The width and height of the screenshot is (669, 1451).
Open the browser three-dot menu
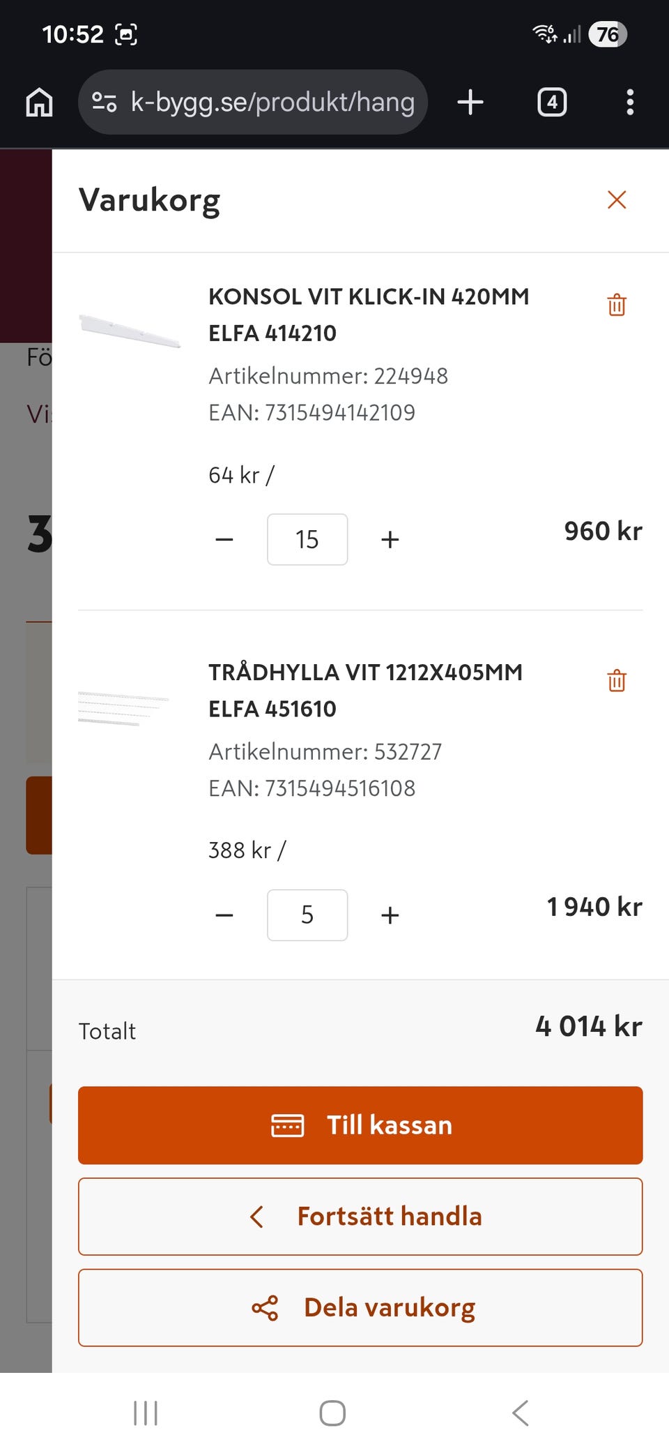pos(630,103)
